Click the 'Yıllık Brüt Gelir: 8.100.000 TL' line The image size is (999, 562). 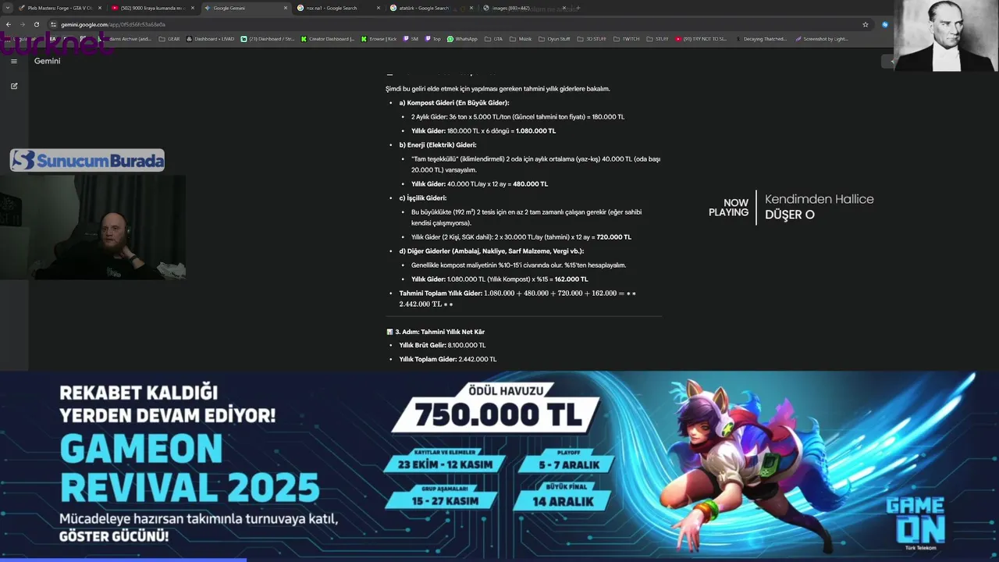click(442, 345)
